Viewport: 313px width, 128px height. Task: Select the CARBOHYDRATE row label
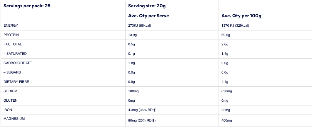18,63
